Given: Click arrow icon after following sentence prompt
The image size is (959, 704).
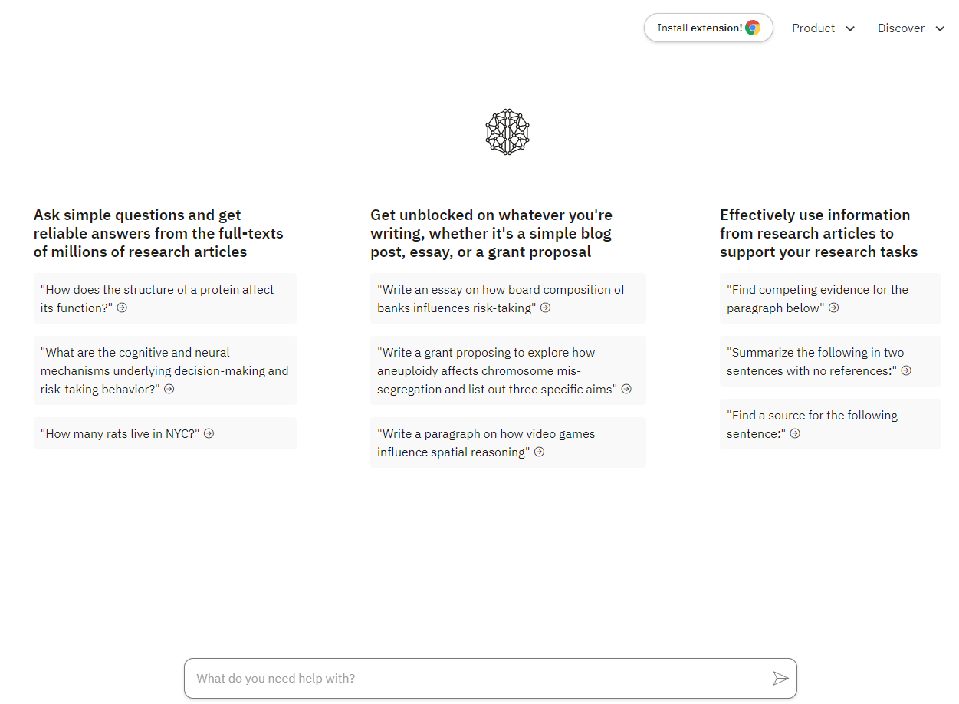Looking at the screenshot, I should [795, 433].
